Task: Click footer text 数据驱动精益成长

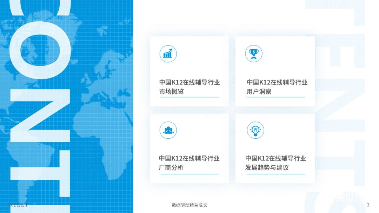Action: click(189, 205)
